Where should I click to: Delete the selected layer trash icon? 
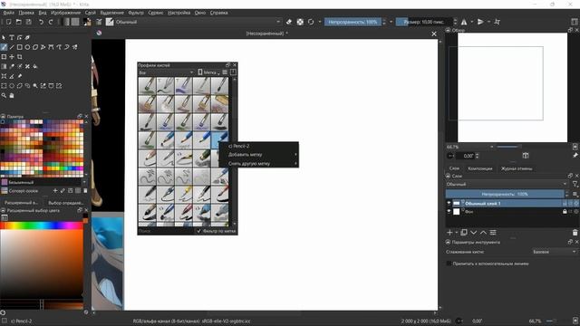coord(575,233)
